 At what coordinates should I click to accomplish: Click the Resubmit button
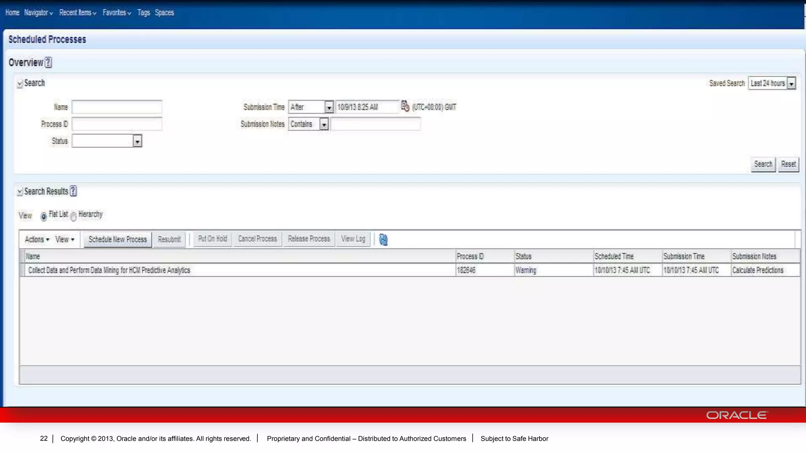coord(169,239)
